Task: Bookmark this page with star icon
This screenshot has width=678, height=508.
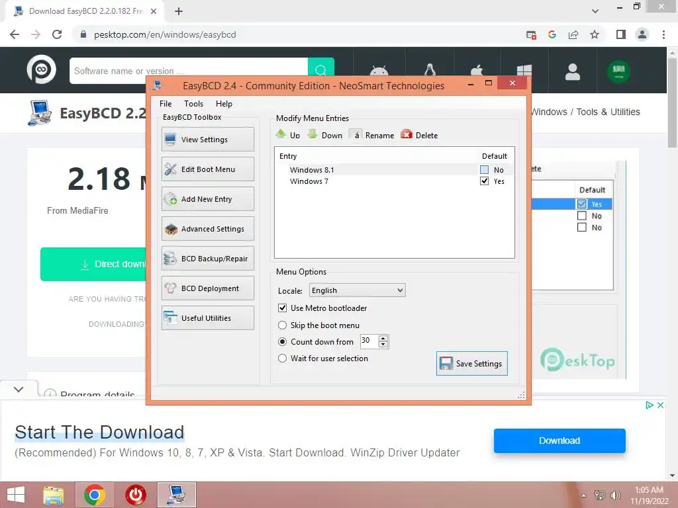Action: (x=595, y=34)
